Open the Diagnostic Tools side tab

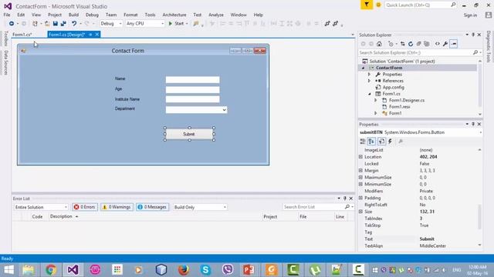click(x=489, y=46)
